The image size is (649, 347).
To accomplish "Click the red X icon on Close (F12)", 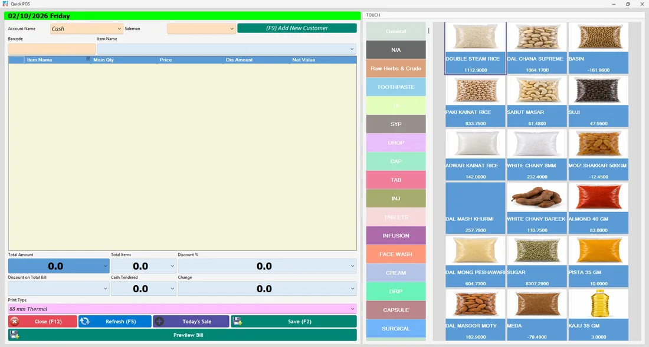I will point(15,322).
